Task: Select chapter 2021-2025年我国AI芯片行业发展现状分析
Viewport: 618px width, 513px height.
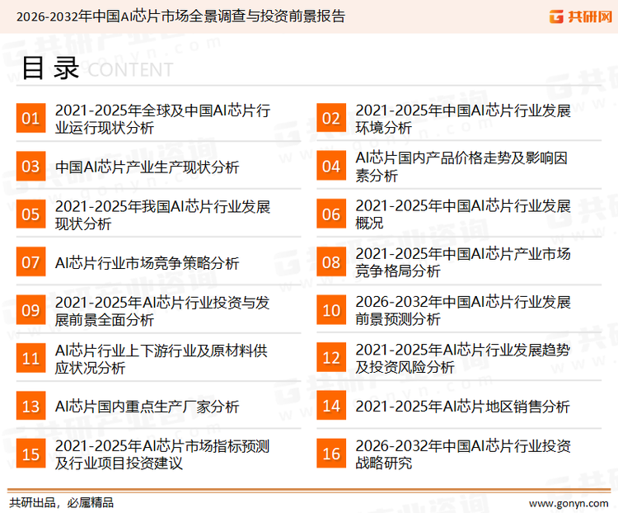Action: click(x=162, y=214)
